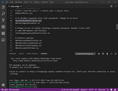The width and height of the screenshot is (118, 91).
Task: Open the changelogs.ubuntu.com meta-release-lts link
Action: click(x=53, y=72)
